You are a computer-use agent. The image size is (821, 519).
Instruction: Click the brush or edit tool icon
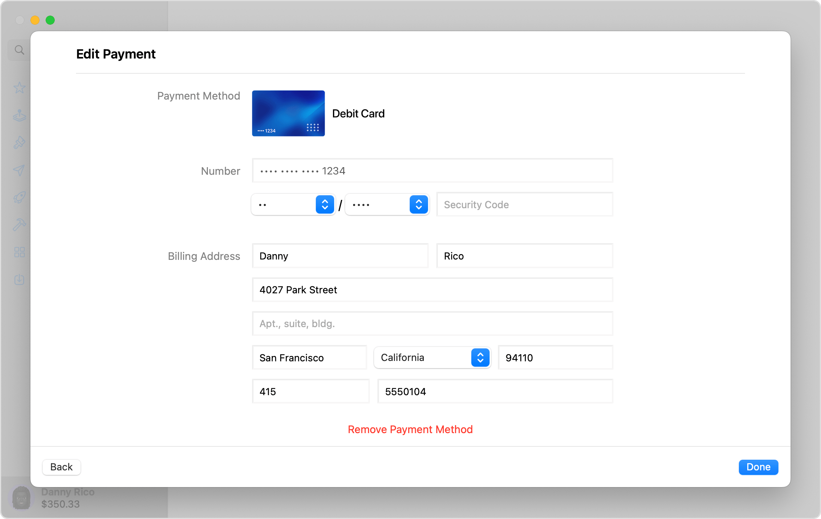pos(19,142)
